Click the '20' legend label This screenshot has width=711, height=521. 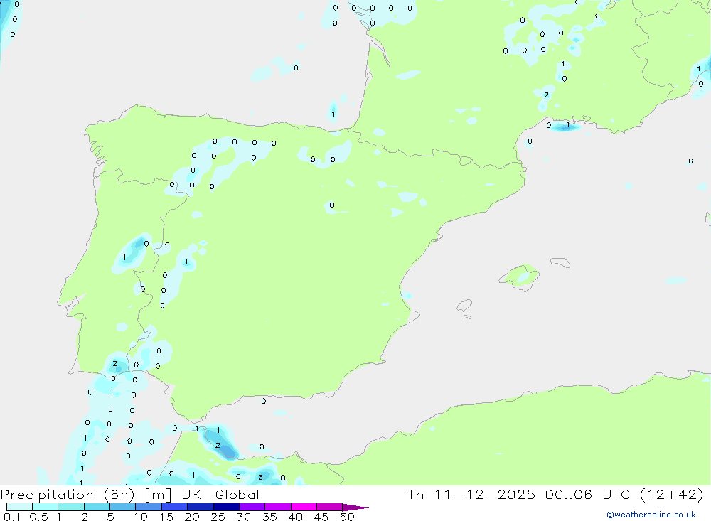click(192, 517)
